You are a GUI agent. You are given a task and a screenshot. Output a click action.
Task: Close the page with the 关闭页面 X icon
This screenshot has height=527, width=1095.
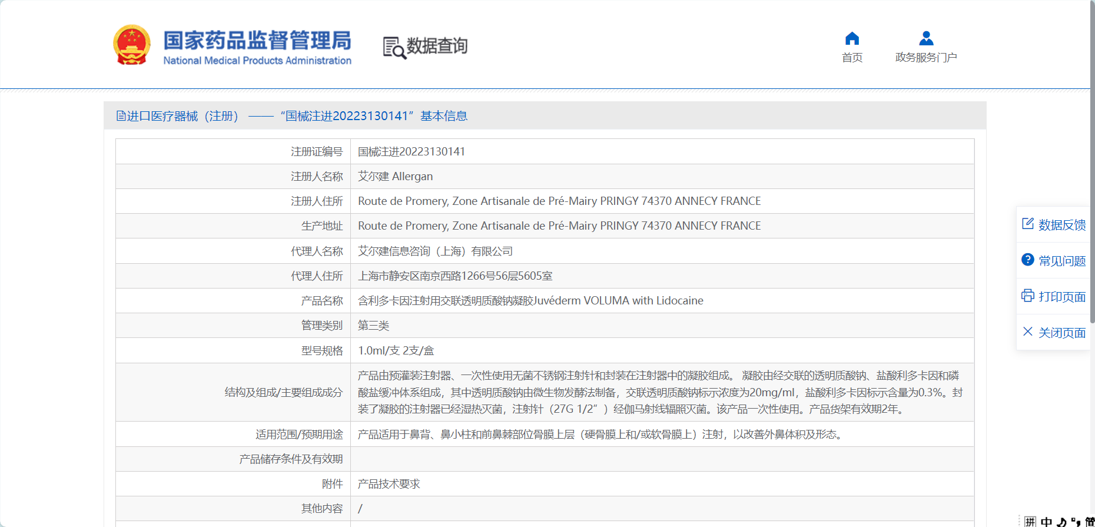coord(1028,332)
